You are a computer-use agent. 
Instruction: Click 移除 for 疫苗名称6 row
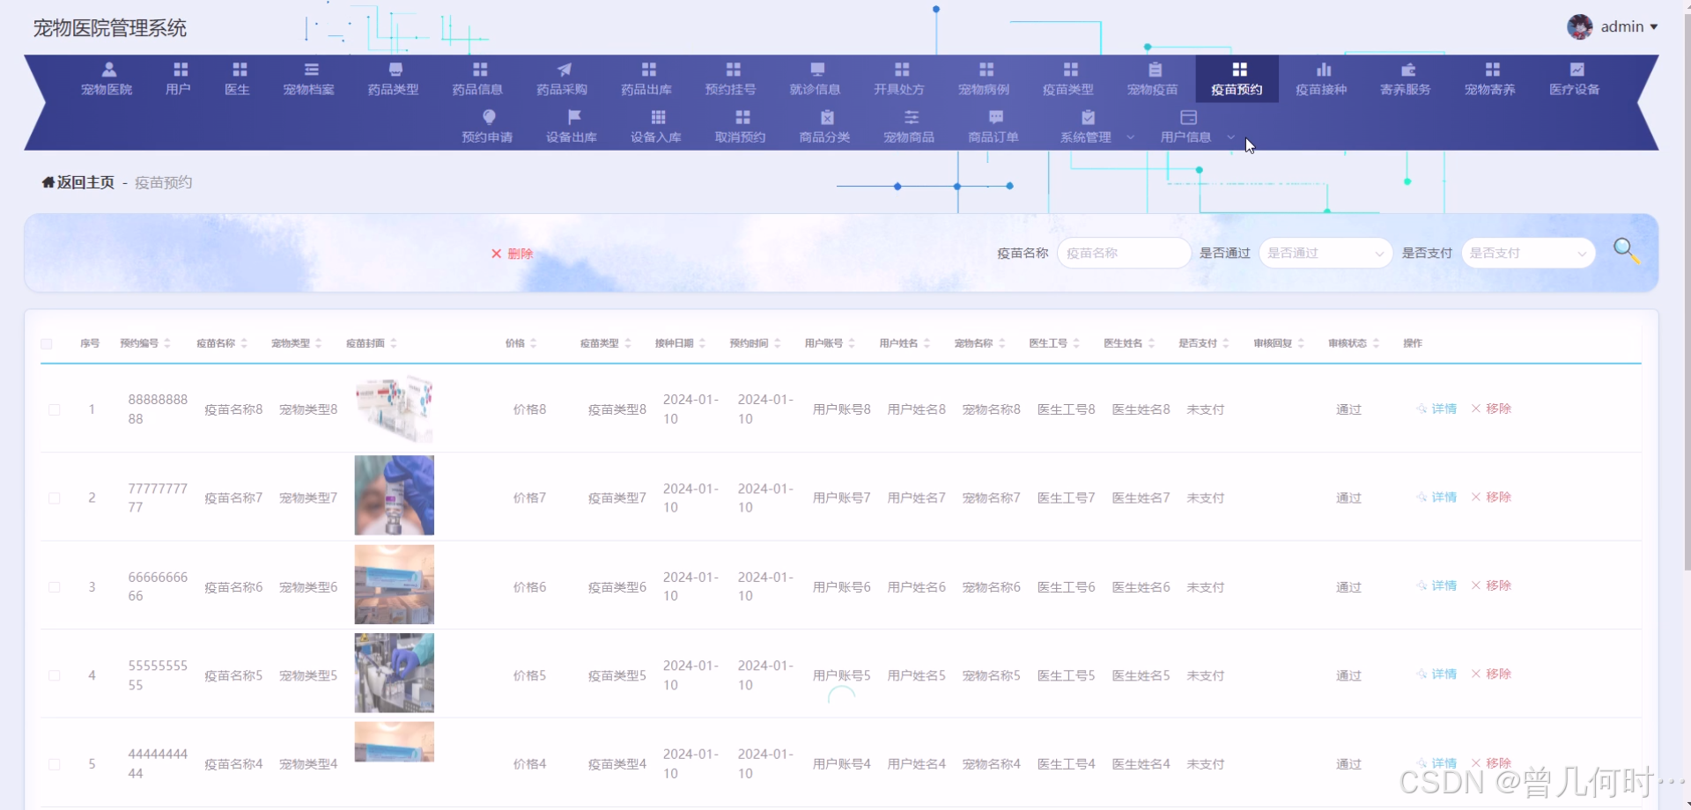1491,585
